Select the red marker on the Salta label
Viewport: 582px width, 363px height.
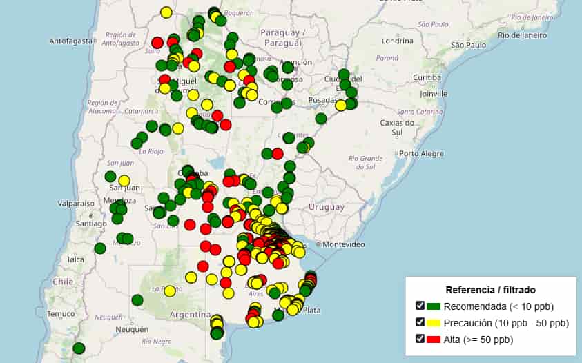tap(157, 43)
